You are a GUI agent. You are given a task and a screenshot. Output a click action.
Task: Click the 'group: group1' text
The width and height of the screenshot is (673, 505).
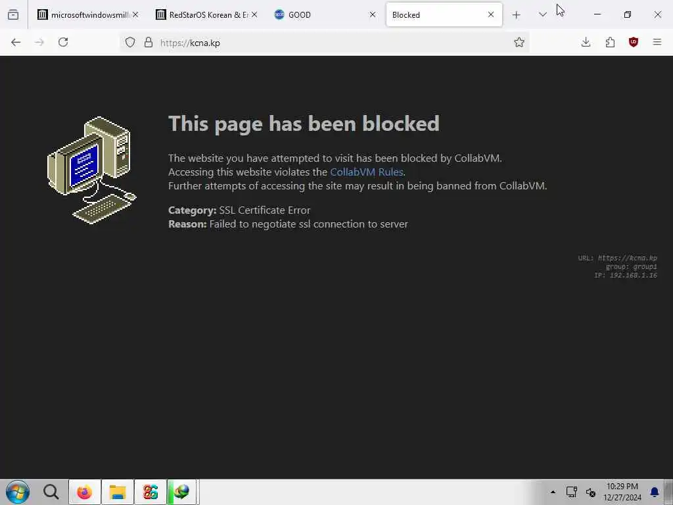click(x=631, y=267)
